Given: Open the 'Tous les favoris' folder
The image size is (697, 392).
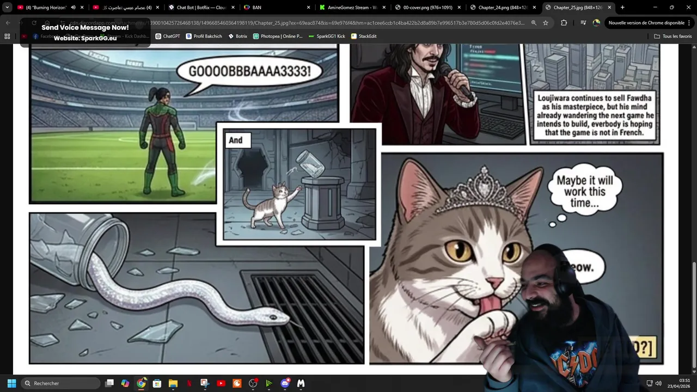Looking at the screenshot, I should point(672,36).
